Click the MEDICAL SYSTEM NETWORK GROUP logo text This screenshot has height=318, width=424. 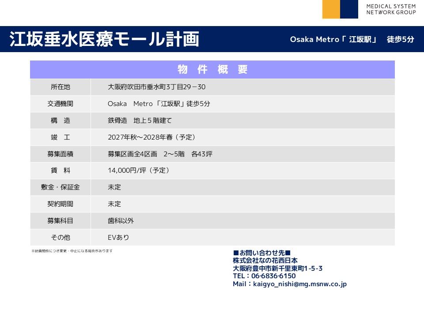pyautogui.click(x=390, y=9)
